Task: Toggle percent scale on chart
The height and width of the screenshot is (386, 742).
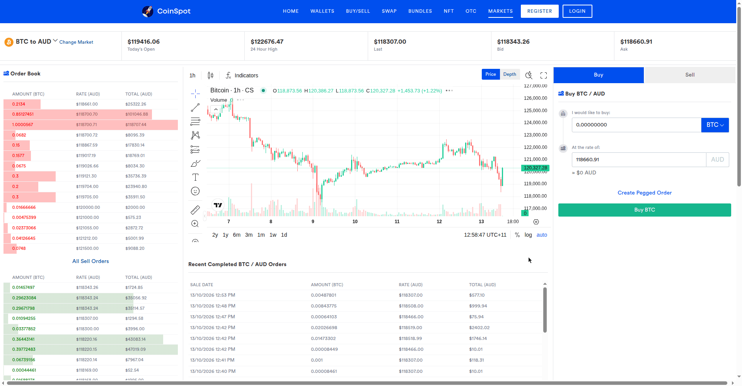Action: click(x=517, y=235)
